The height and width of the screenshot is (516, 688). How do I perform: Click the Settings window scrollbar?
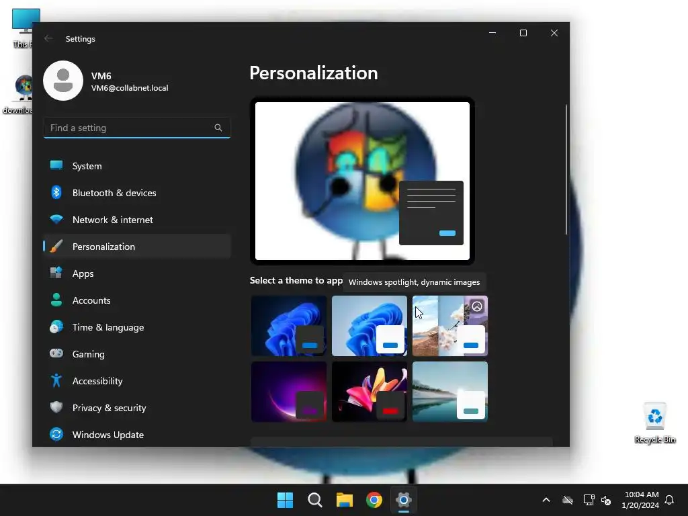566,169
